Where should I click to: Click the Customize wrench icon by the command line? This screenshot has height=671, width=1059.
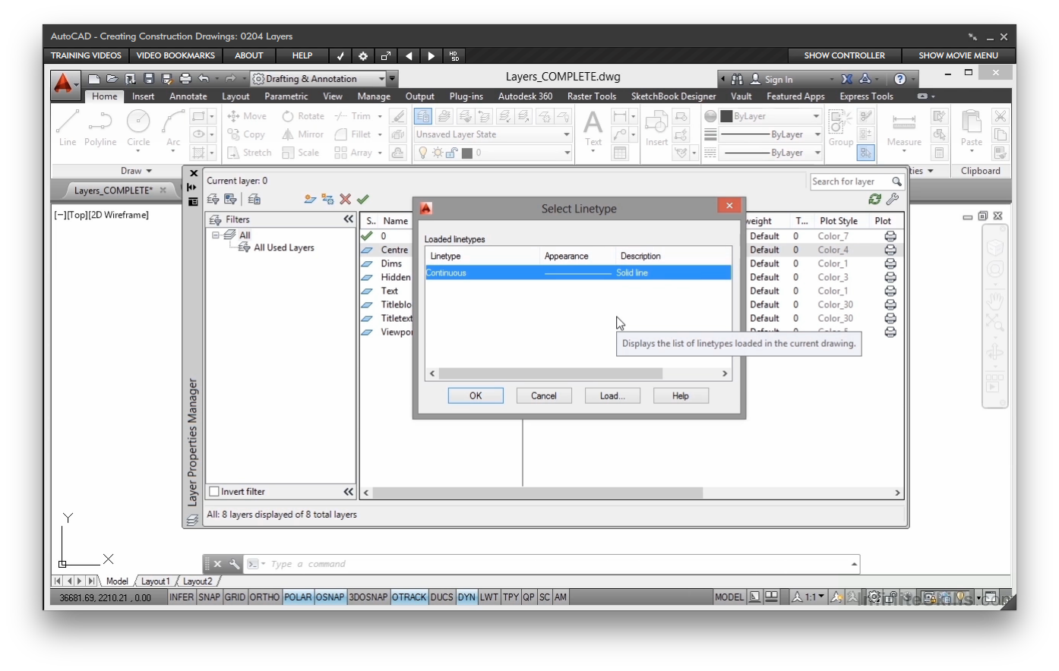click(x=235, y=564)
